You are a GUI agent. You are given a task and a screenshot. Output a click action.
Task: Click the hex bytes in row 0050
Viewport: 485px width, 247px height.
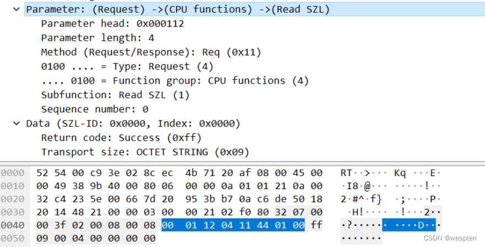click(96, 238)
